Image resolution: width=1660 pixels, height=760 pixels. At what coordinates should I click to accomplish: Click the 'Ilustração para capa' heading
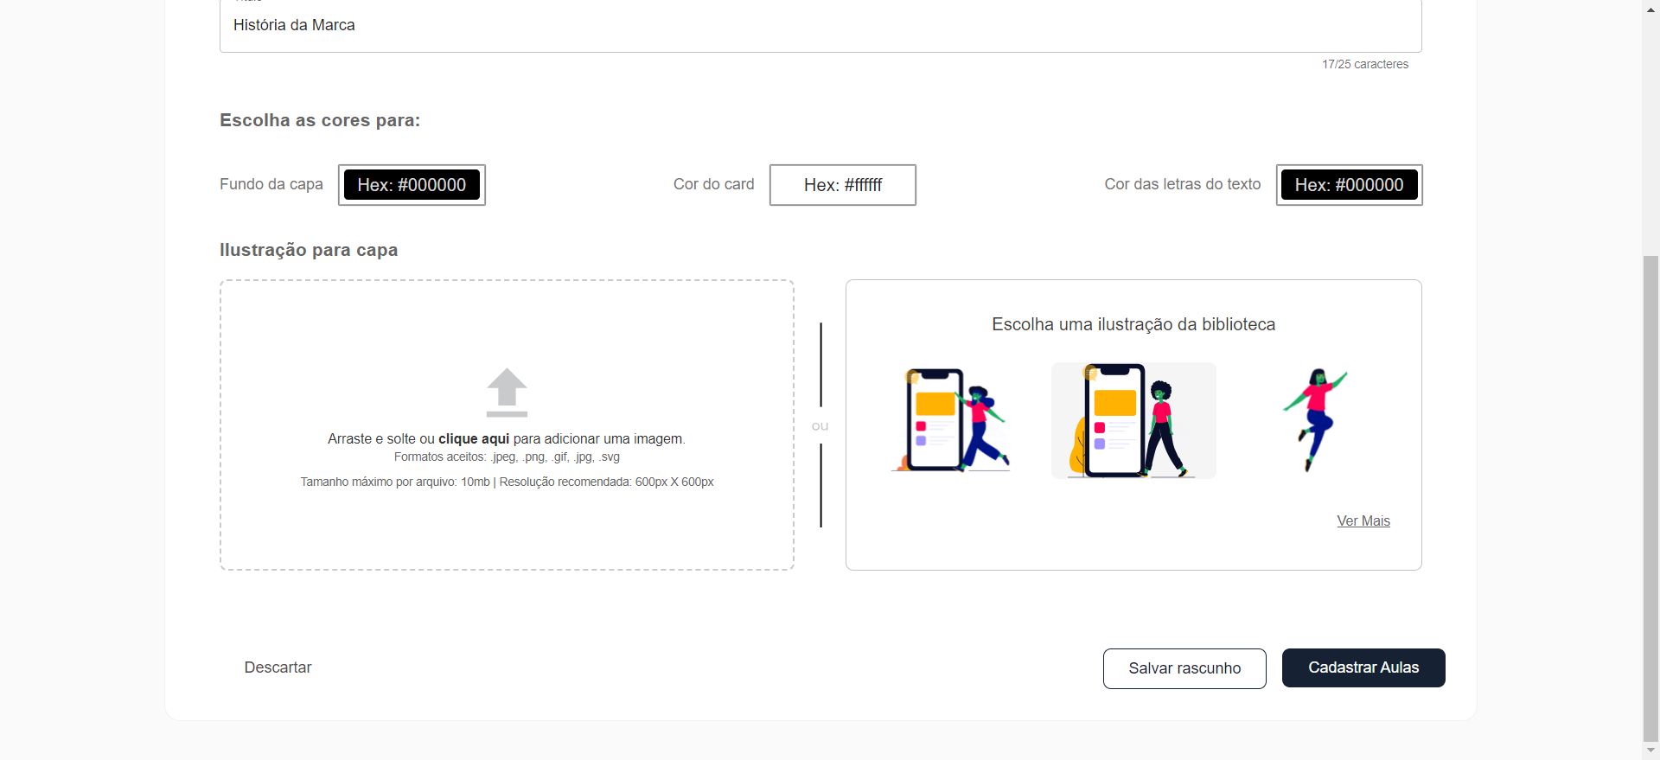pos(309,250)
